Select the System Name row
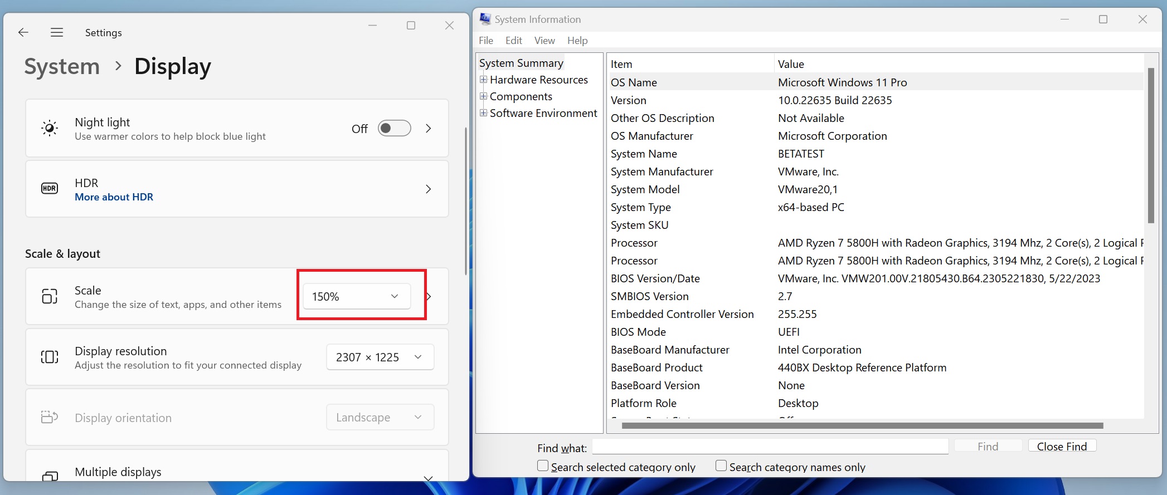Screen dimensions: 1167x495 click(876, 154)
